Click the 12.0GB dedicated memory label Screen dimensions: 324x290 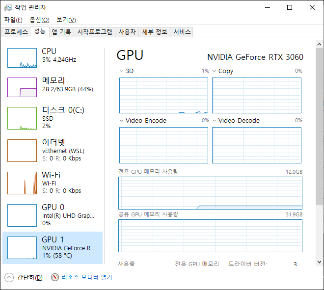tap(294, 172)
